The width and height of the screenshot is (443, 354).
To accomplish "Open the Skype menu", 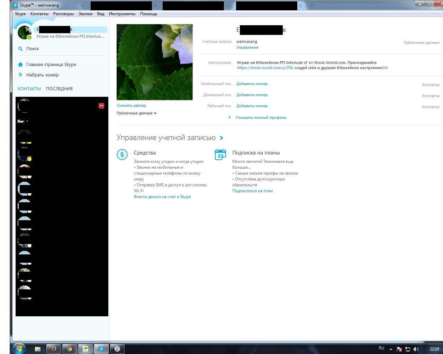I will pos(20,14).
